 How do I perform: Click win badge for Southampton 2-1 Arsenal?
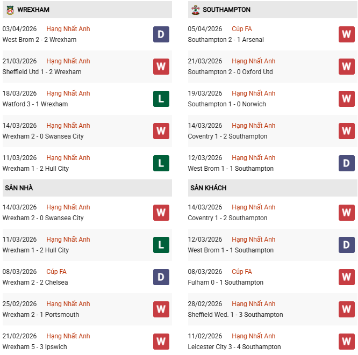[x=346, y=34]
